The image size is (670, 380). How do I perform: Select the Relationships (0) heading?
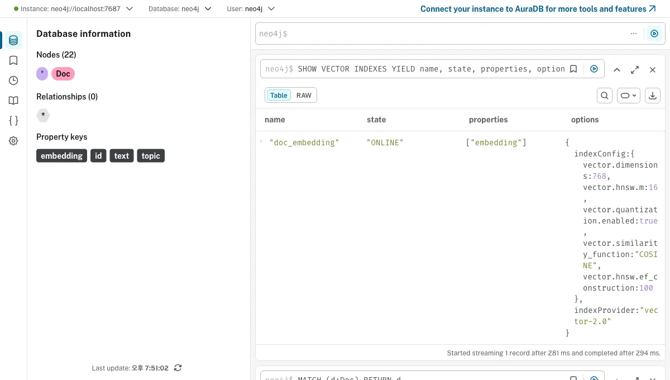click(67, 97)
